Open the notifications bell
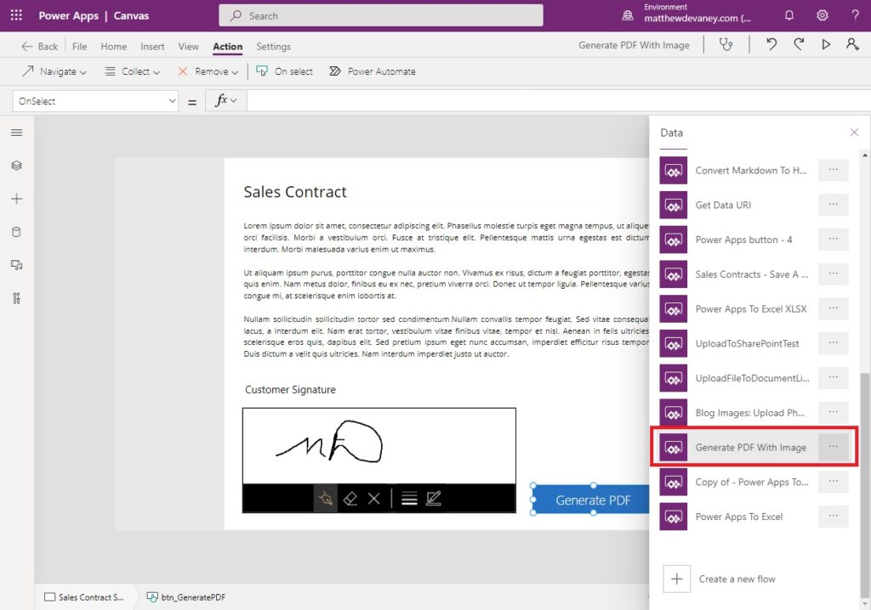This screenshot has width=871, height=610. (x=788, y=14)
